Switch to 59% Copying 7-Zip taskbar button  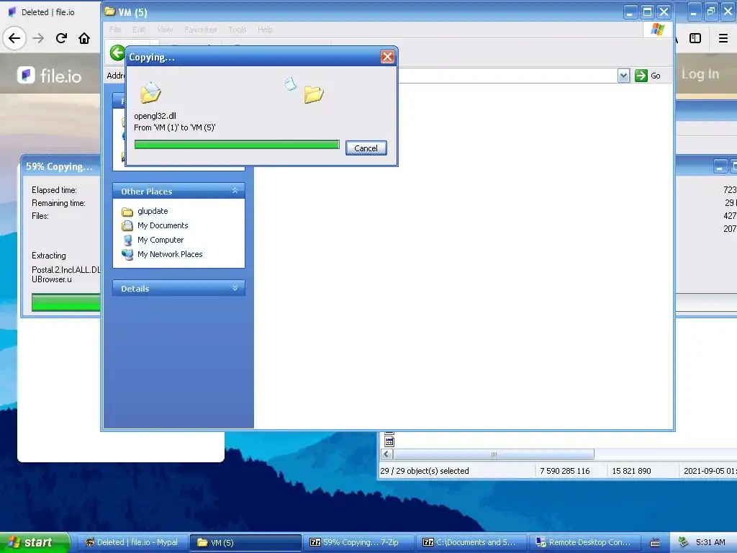click(x=358, y=542)
